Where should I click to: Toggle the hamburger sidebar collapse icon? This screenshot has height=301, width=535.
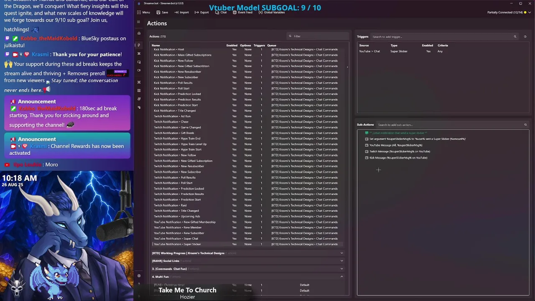(x=139, y=22)
